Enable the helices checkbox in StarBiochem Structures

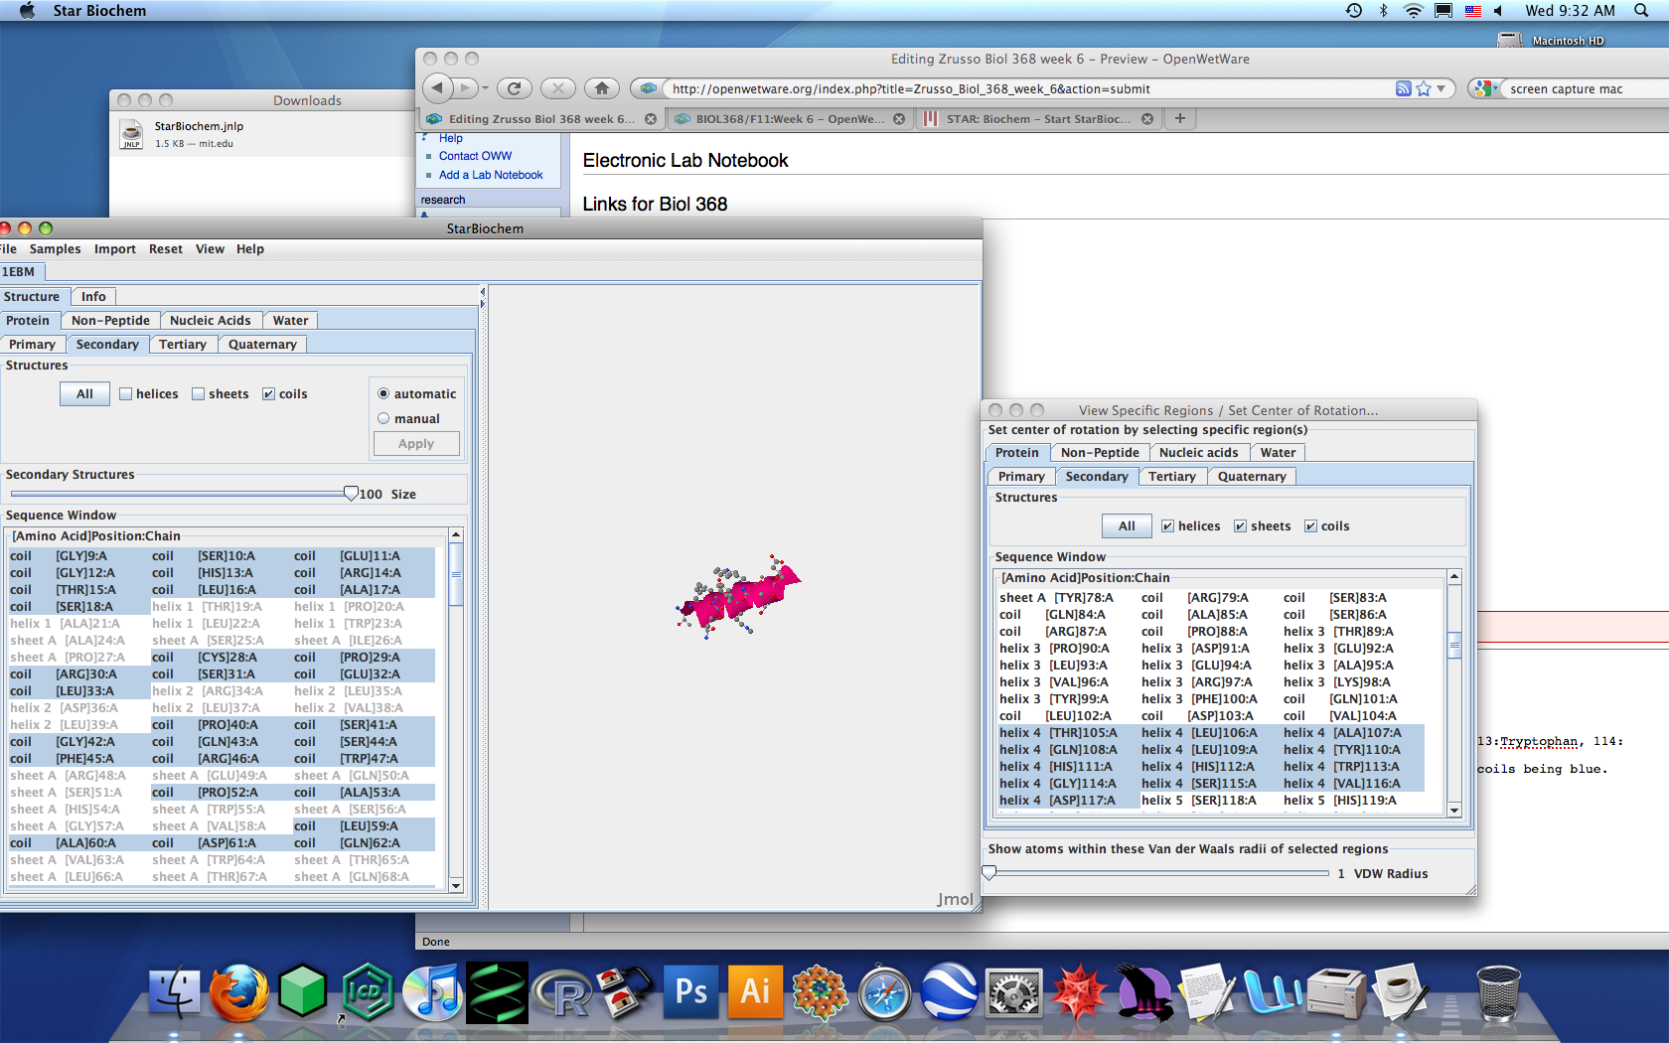(x=126, y=394)
